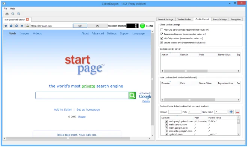Click the custom rule Path input field

point(194,112)
